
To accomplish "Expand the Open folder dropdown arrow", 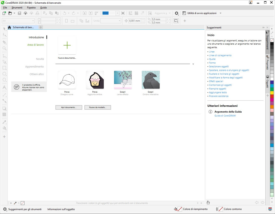I will 14,13.
